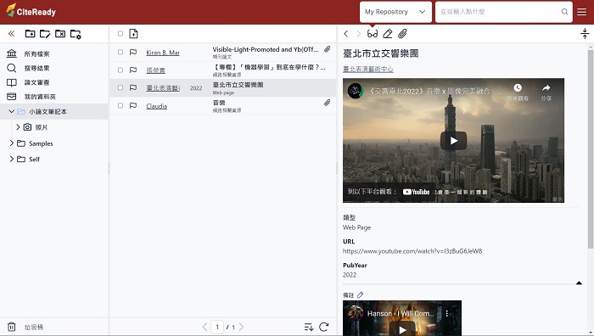Viewport: 594px width, 336px height.
Task: Click the add new folder icon
Action: click(x=30, y=34)
